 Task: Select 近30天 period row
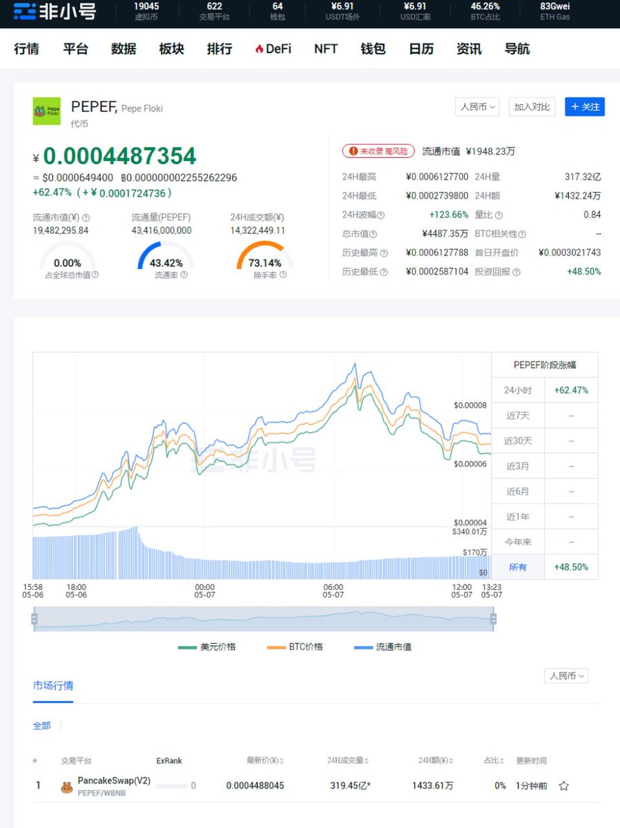545,441
